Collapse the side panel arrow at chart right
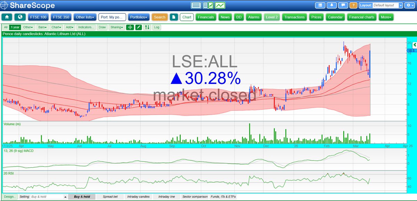The image size is (417, 201). 415,45
